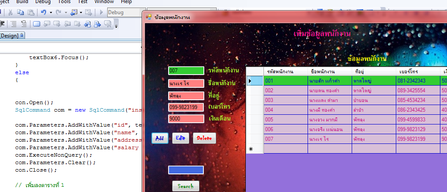Click the code line con.Open();
This screenshot has height=192, width=447.
pos(34,102)
